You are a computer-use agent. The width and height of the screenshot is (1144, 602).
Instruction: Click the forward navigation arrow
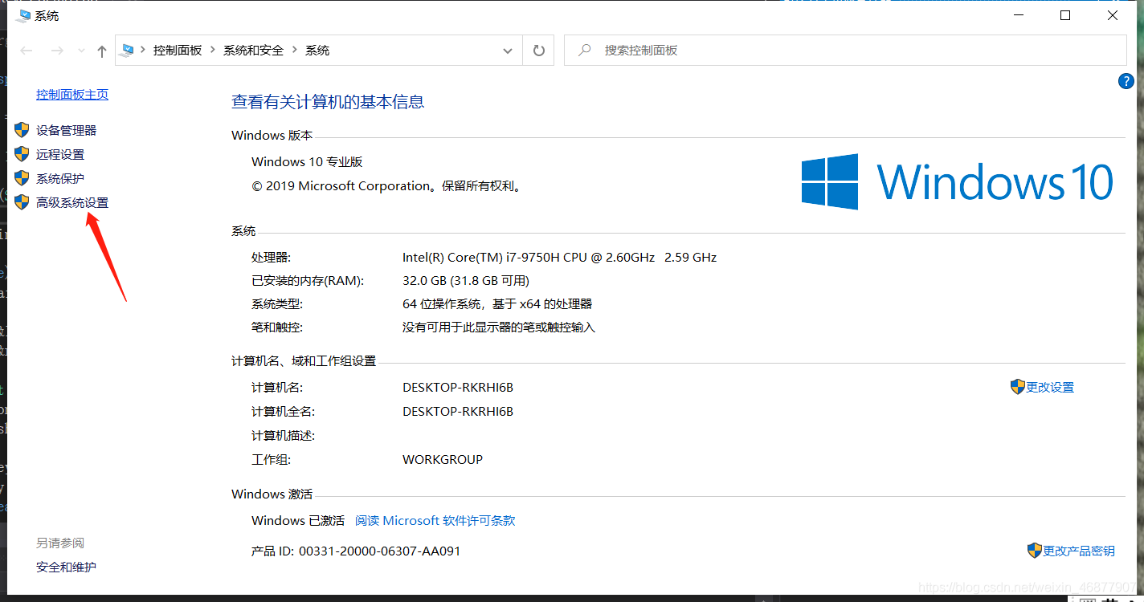point(57,51)
